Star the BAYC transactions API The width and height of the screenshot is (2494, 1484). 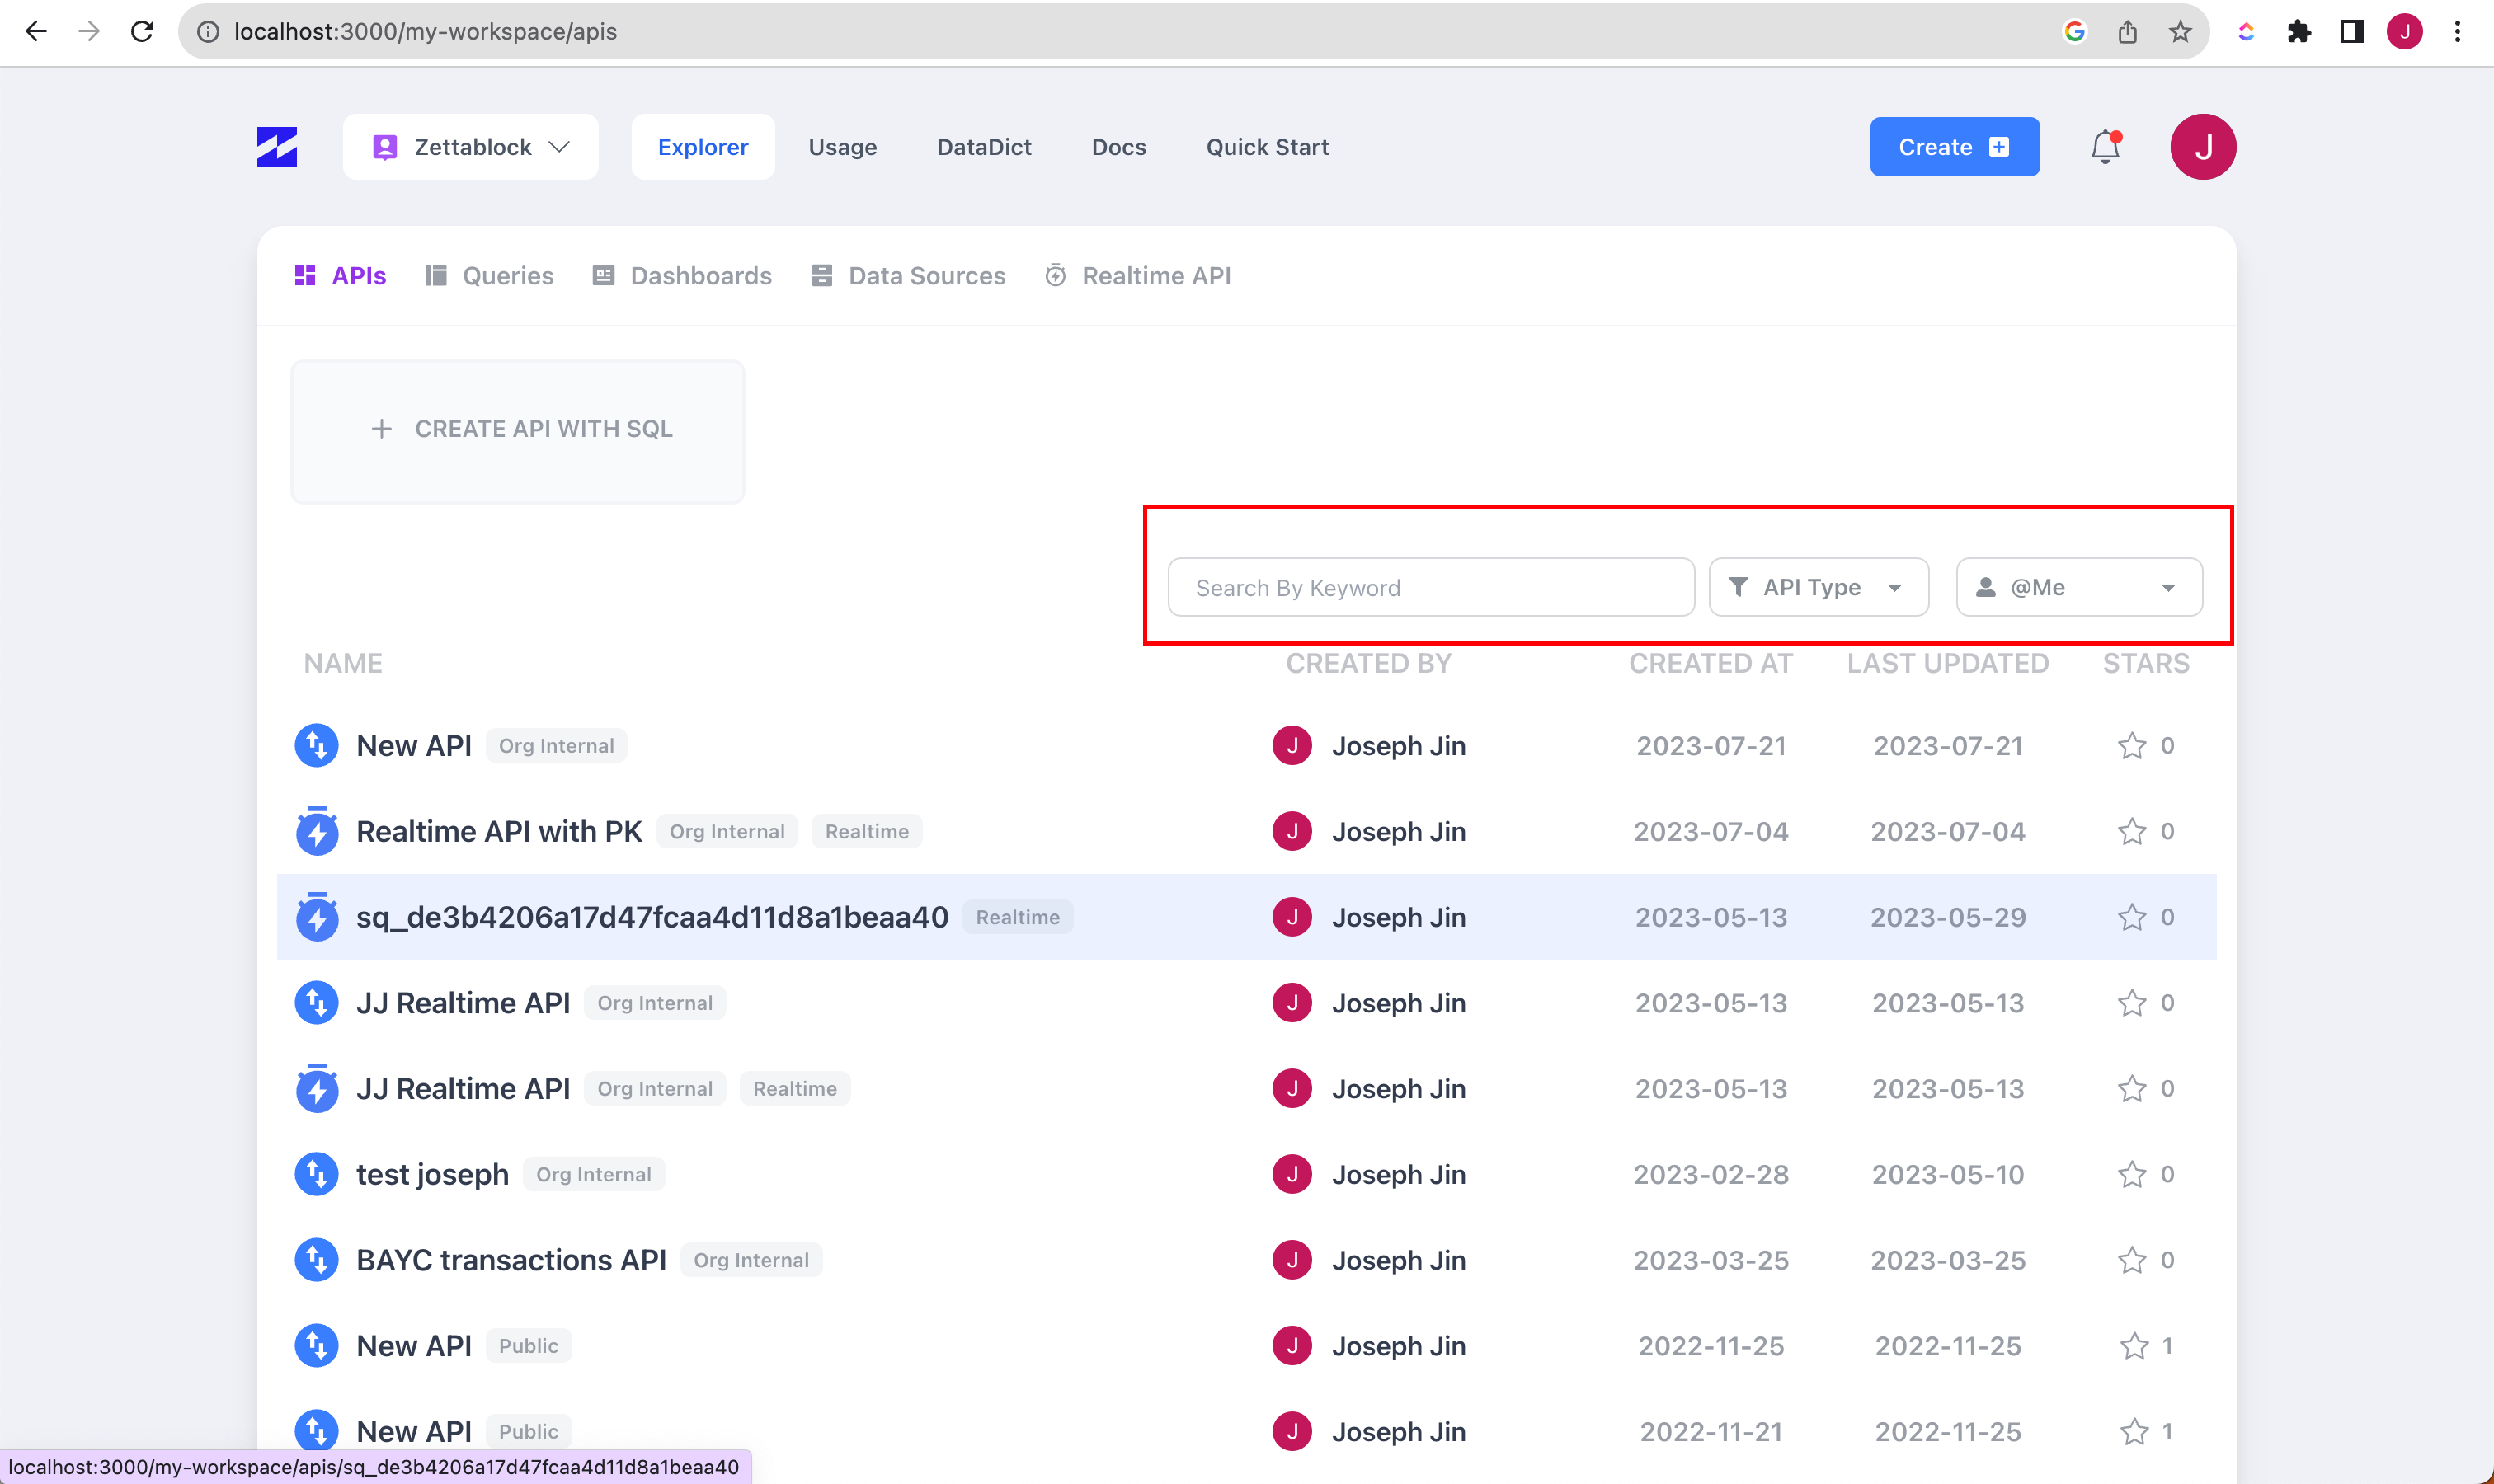pos(2131,1260)
